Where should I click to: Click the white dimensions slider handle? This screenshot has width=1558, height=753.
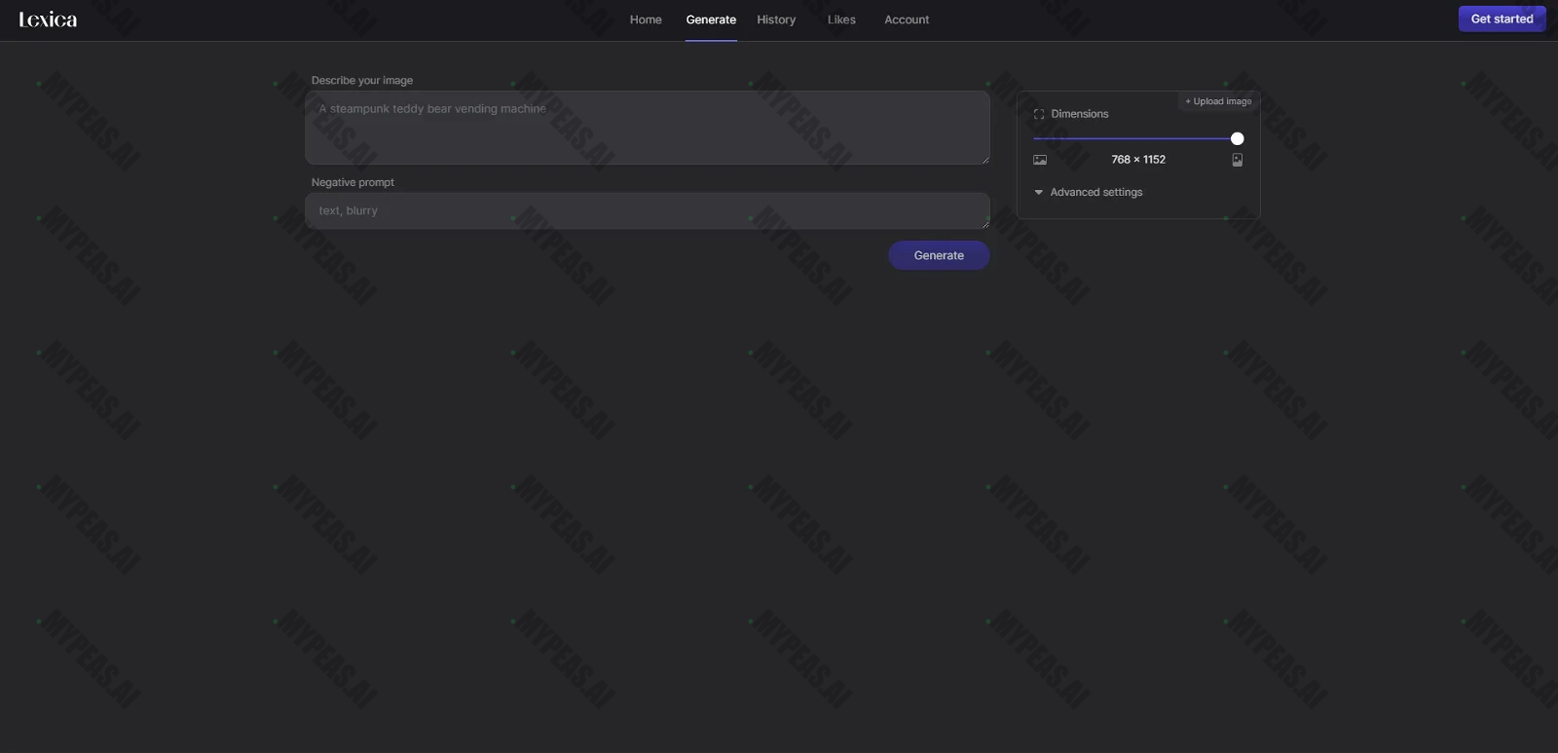1237,138
